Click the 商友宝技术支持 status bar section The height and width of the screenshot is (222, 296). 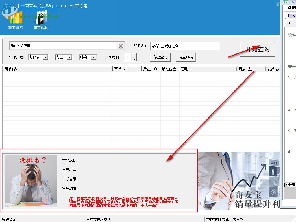(x=98, y=219)
